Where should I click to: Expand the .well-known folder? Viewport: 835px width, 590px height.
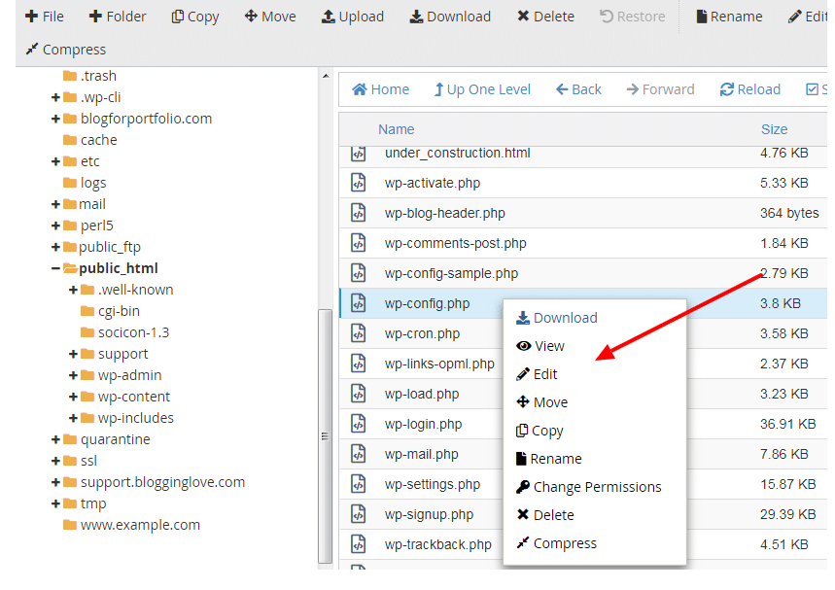click(73, 290)
